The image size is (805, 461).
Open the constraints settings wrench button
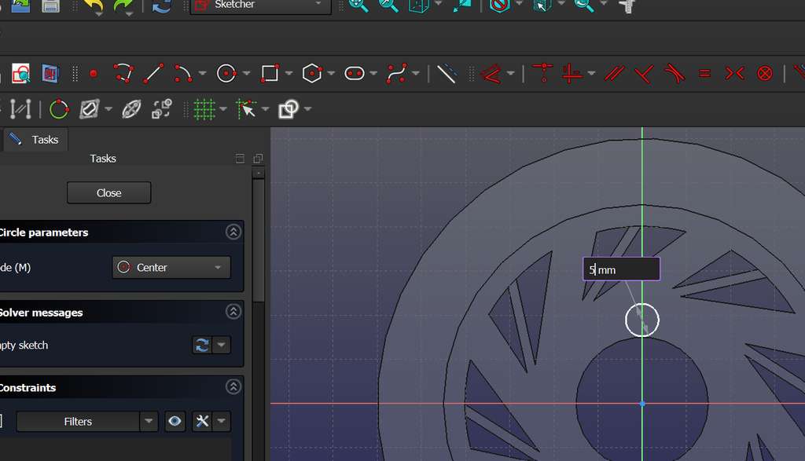click(x=202, y=422)
